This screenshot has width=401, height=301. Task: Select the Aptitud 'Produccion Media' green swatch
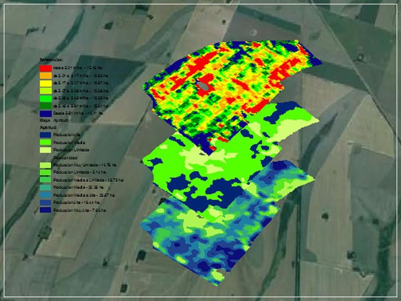tap(44, 142)
